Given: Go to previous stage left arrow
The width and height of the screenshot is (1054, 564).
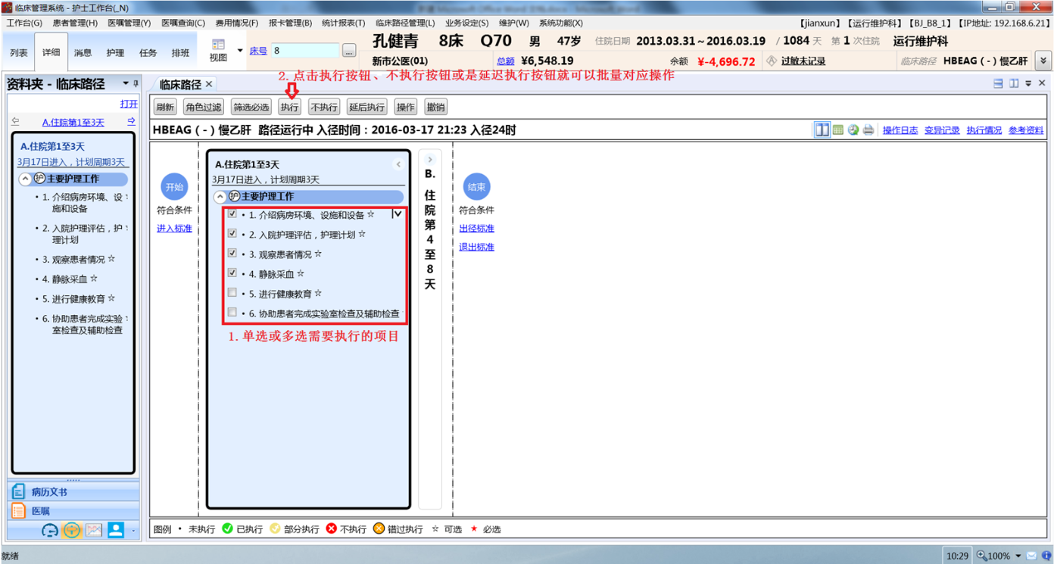Looking at the screenshot, I should coord(16,121).
